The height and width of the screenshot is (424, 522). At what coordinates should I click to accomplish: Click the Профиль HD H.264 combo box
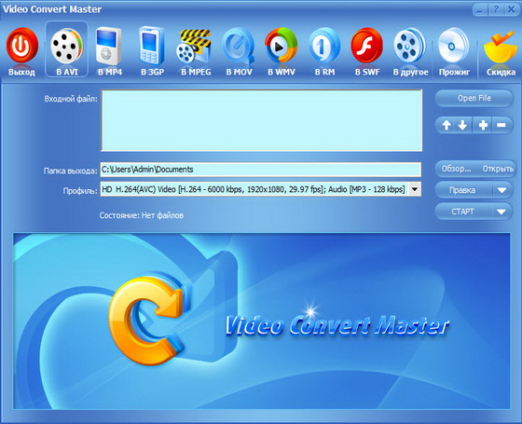(260, 189)
